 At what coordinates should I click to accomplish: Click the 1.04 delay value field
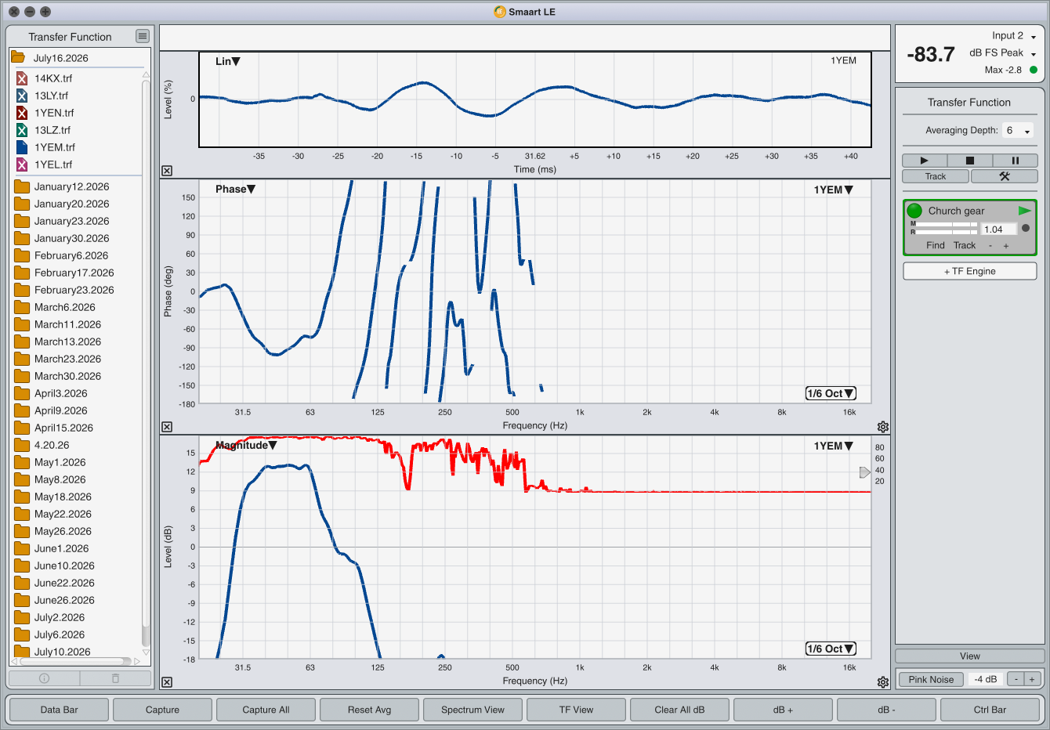pos(999,229)
